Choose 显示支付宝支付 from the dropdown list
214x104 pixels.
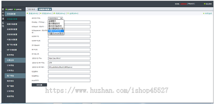(56, 26)
